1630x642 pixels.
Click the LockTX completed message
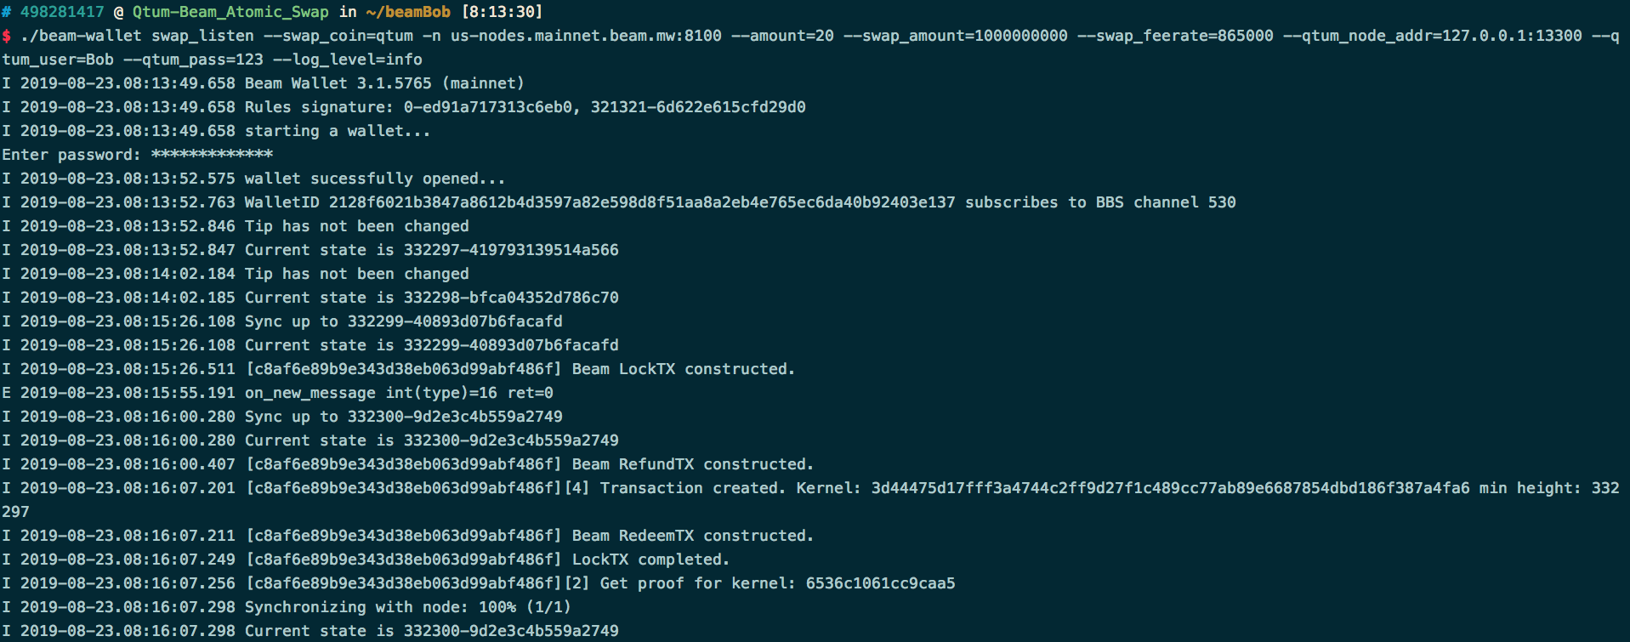point(650,560)
